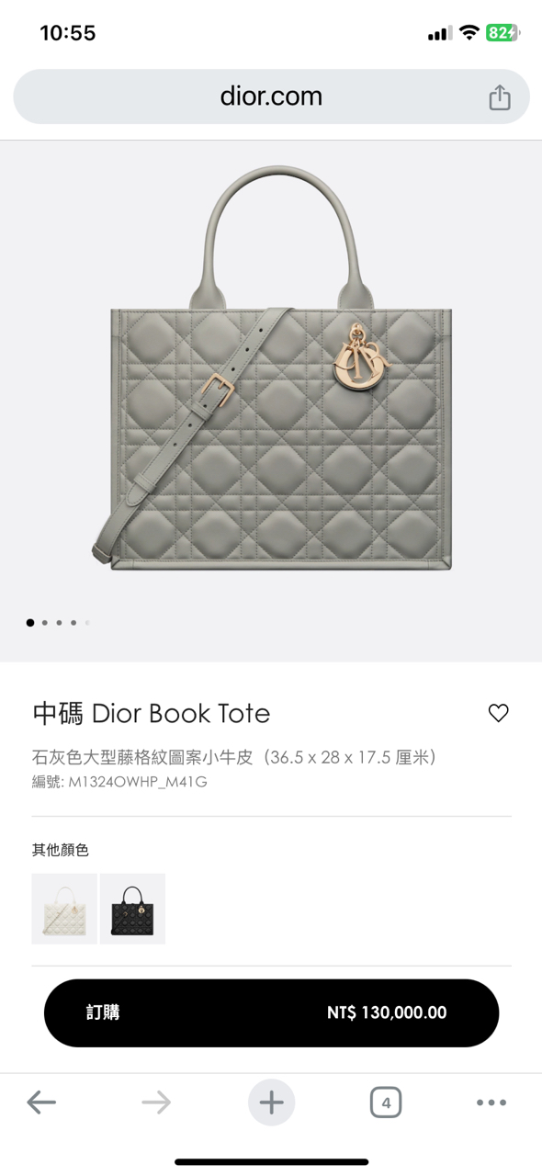Tap the 訂購 order button
Viewport: 542px width, 1176px height.
click(x=271, y=1012)
